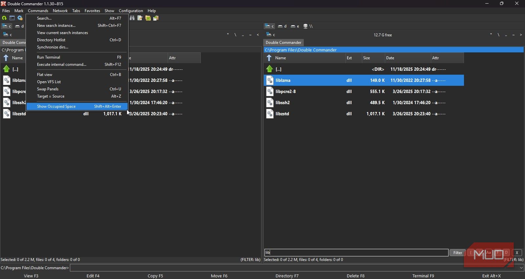Open the Network menu
This screenshot has height=279, width=525.
60,11
